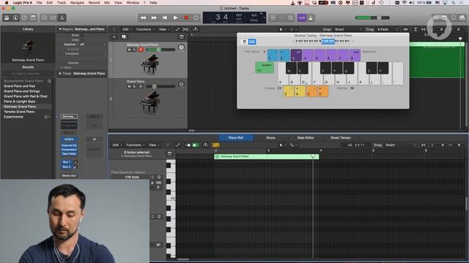This screenshot has width=469, height=263.
Task: Open the Drag mode X-Fade dropdown
Action: (x=388, y=29)
